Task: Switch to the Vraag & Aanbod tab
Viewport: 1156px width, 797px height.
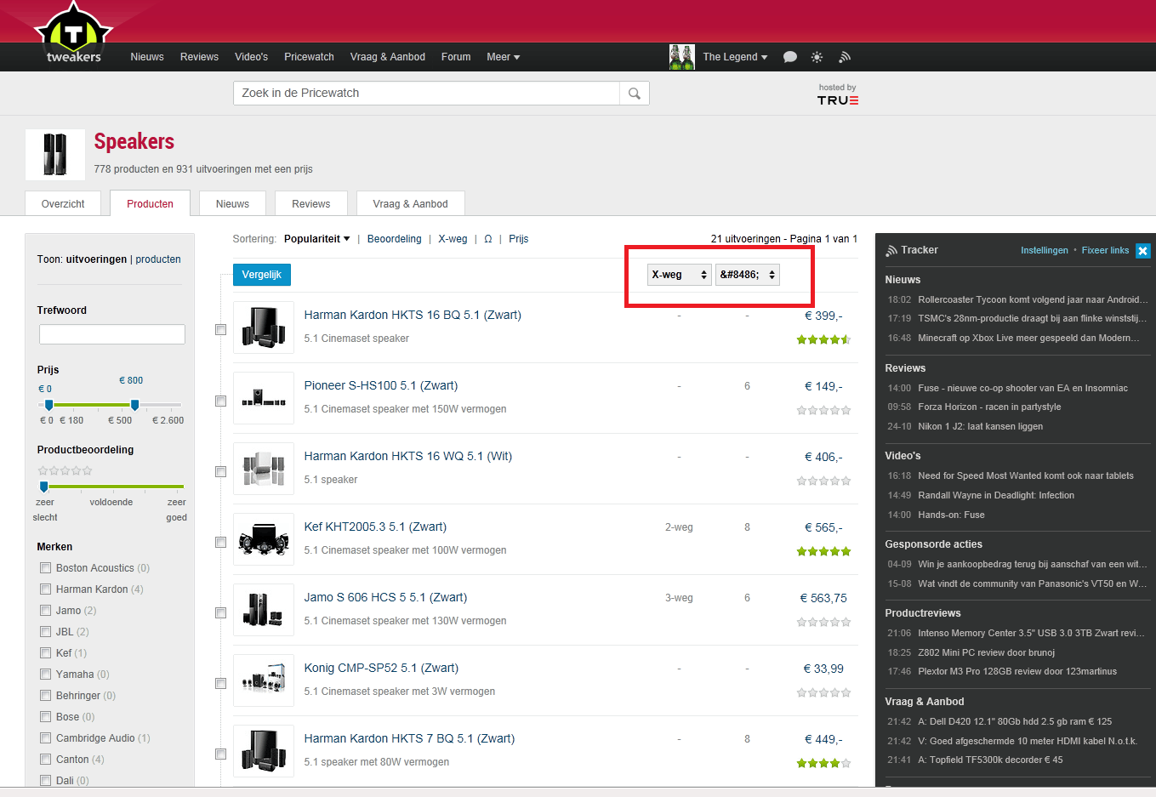Action: 410,204
